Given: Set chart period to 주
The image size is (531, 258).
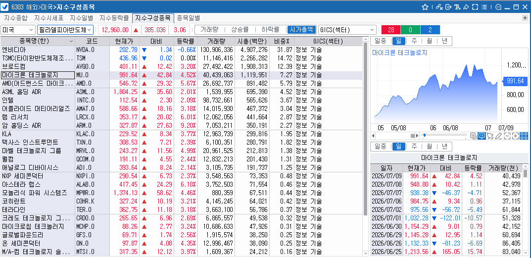Looking at the screenshot, I should click(x=414, y=41).
